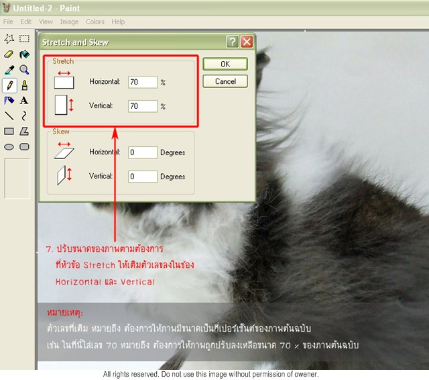Open the Image menu
This screenshot has width=429, height=380.
69,21
